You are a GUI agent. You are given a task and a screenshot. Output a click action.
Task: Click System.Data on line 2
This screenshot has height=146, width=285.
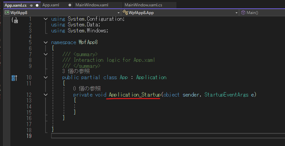pos(83,25)
